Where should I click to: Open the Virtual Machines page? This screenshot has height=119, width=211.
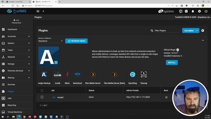16,112
